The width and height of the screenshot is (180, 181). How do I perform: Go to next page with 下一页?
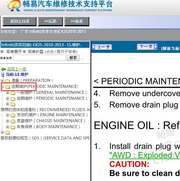(147, 47)
